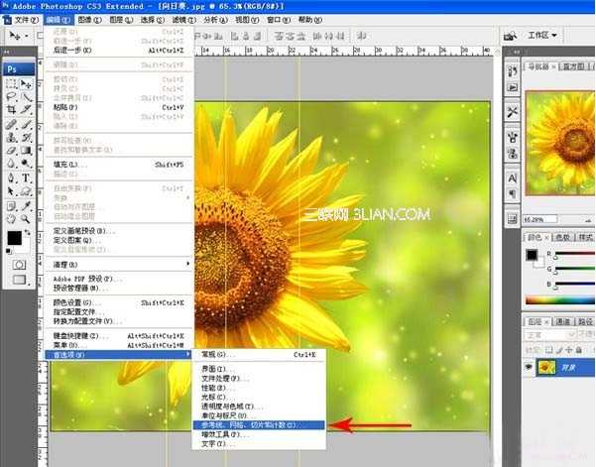Select the Pen tool
596x467 pixels.
[x=11, y=177]
